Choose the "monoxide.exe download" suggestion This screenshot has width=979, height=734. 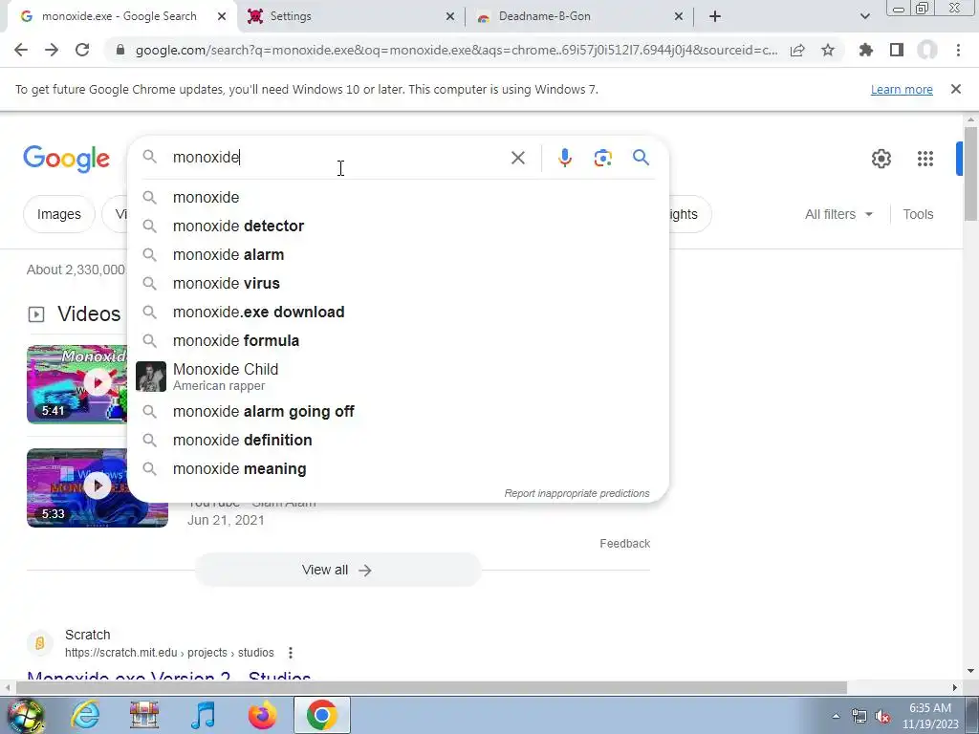(x=398, y=313)
